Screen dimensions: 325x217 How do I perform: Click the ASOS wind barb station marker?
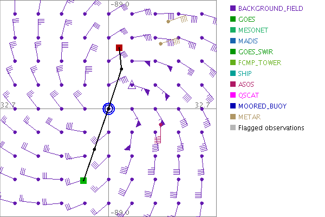click(x=161, y=125)
